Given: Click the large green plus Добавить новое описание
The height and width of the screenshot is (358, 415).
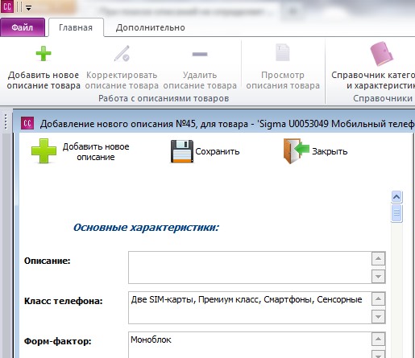Looking at the screenshot, I should [x=44, y=151].
